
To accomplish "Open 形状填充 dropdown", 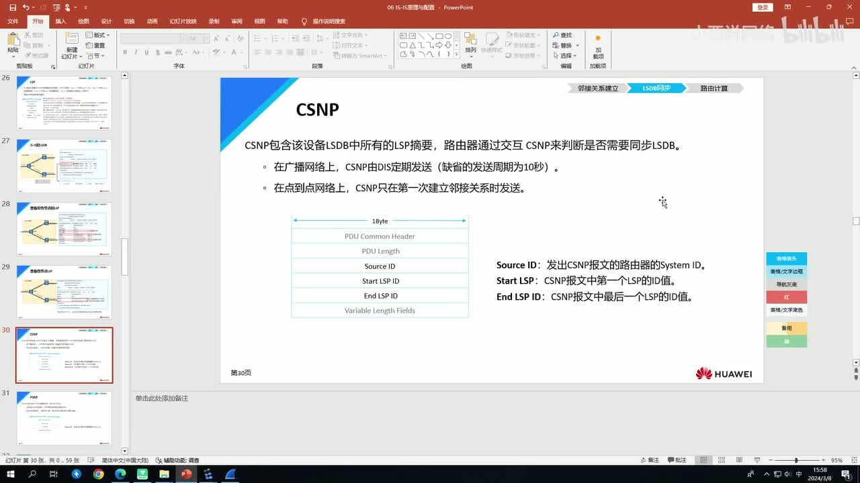I will pyautogui.click(x=523, y=35).
